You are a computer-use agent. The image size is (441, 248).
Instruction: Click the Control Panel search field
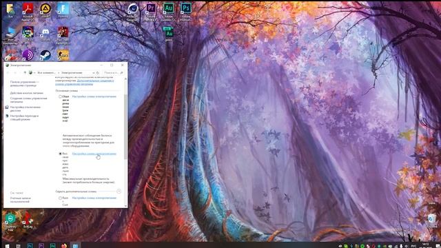[x=113, y=73]
